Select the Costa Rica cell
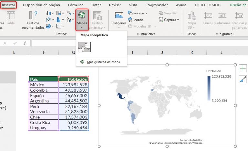The width and height of the screenshot is (248, 151). click(44, 122)
